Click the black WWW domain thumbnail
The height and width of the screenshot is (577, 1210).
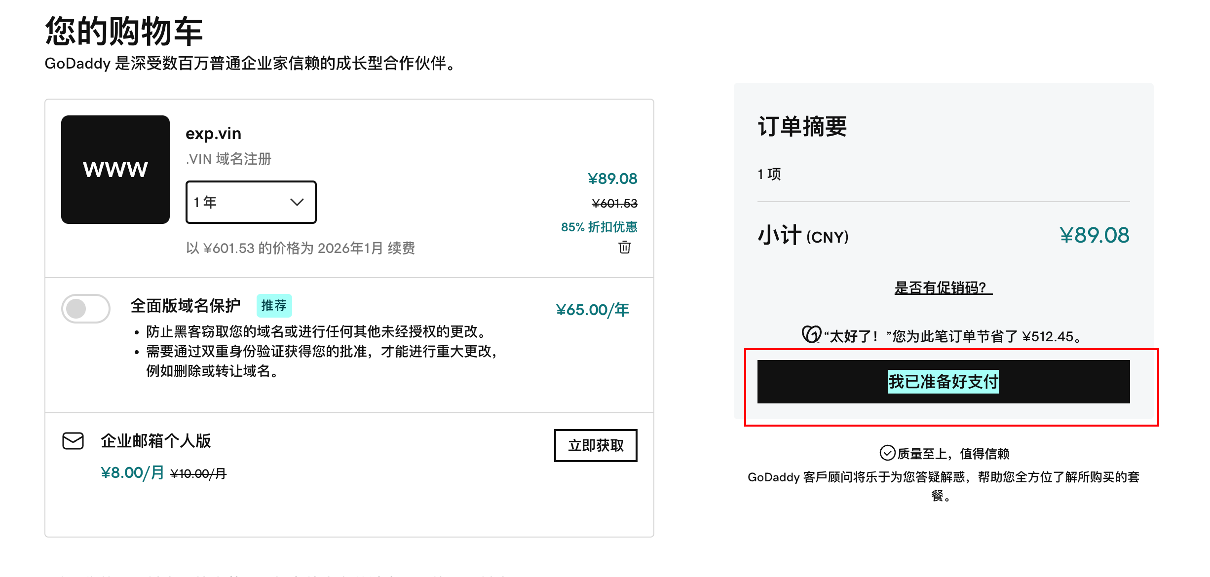[x=115, y=170]
